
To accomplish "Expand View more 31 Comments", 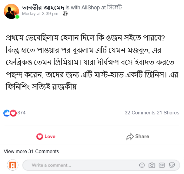I will [x=31, y=151].
